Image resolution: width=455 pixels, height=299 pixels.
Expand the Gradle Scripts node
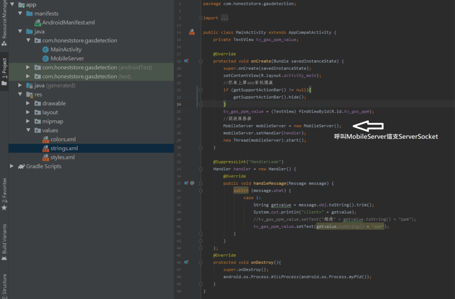(12, 166)
